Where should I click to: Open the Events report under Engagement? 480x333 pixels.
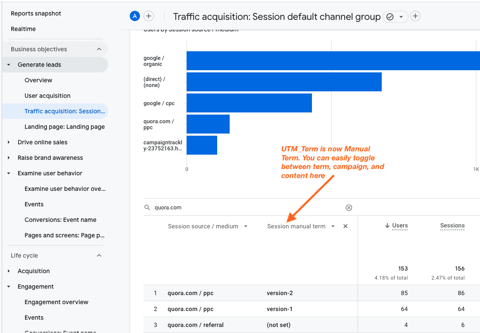tap(34, 317)
